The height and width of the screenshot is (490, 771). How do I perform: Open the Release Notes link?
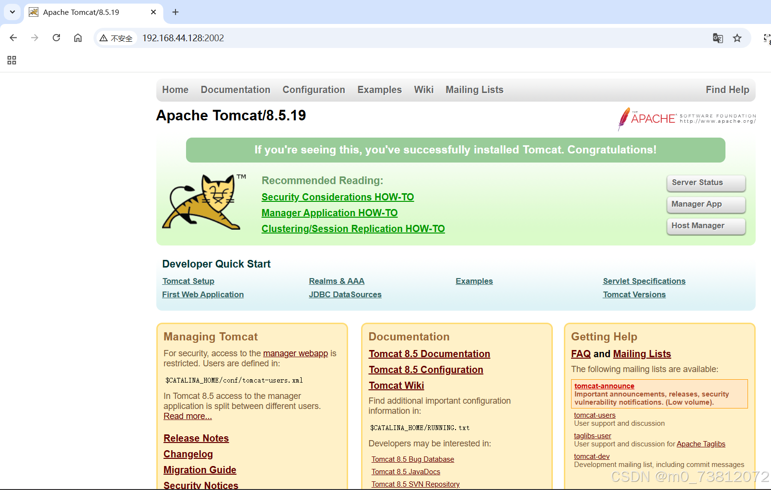(x=196, y=438)
